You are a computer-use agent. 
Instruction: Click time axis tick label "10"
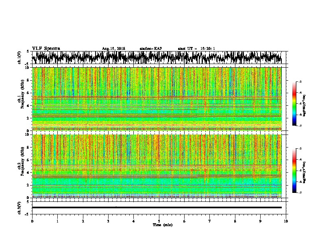click(286, 221)
